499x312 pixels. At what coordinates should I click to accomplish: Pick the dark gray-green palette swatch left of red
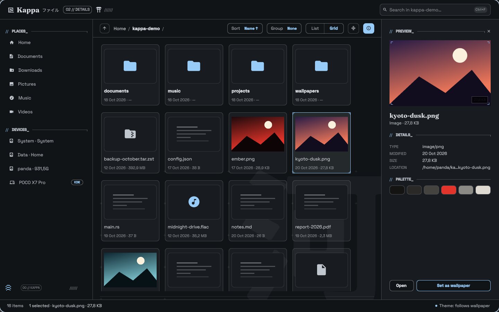coord(431,190)
